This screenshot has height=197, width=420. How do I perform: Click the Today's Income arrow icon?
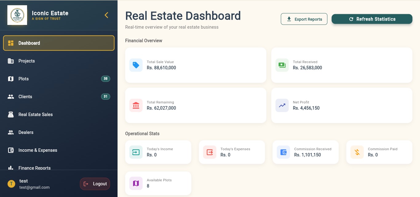coord(136,152)
